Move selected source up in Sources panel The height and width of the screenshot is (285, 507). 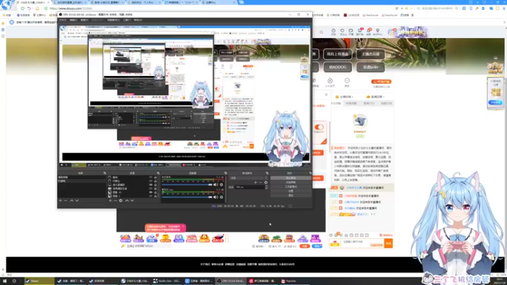click(127, 201)
